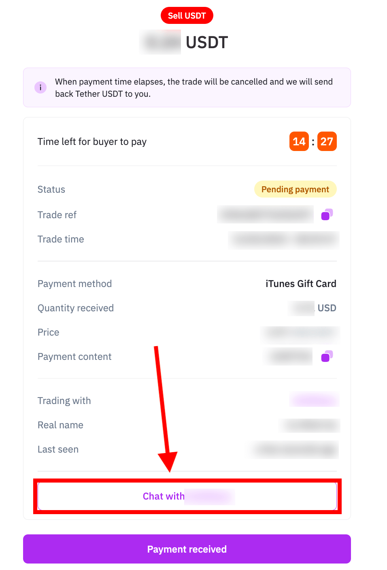Click the Time left for buyer to pay label

tap(92, 142)
